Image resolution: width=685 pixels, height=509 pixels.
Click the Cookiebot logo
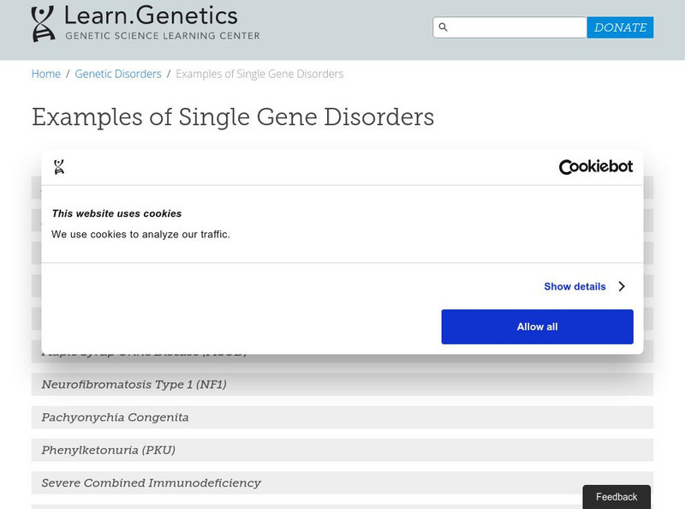pyautogui.click(x=596, y=167)
